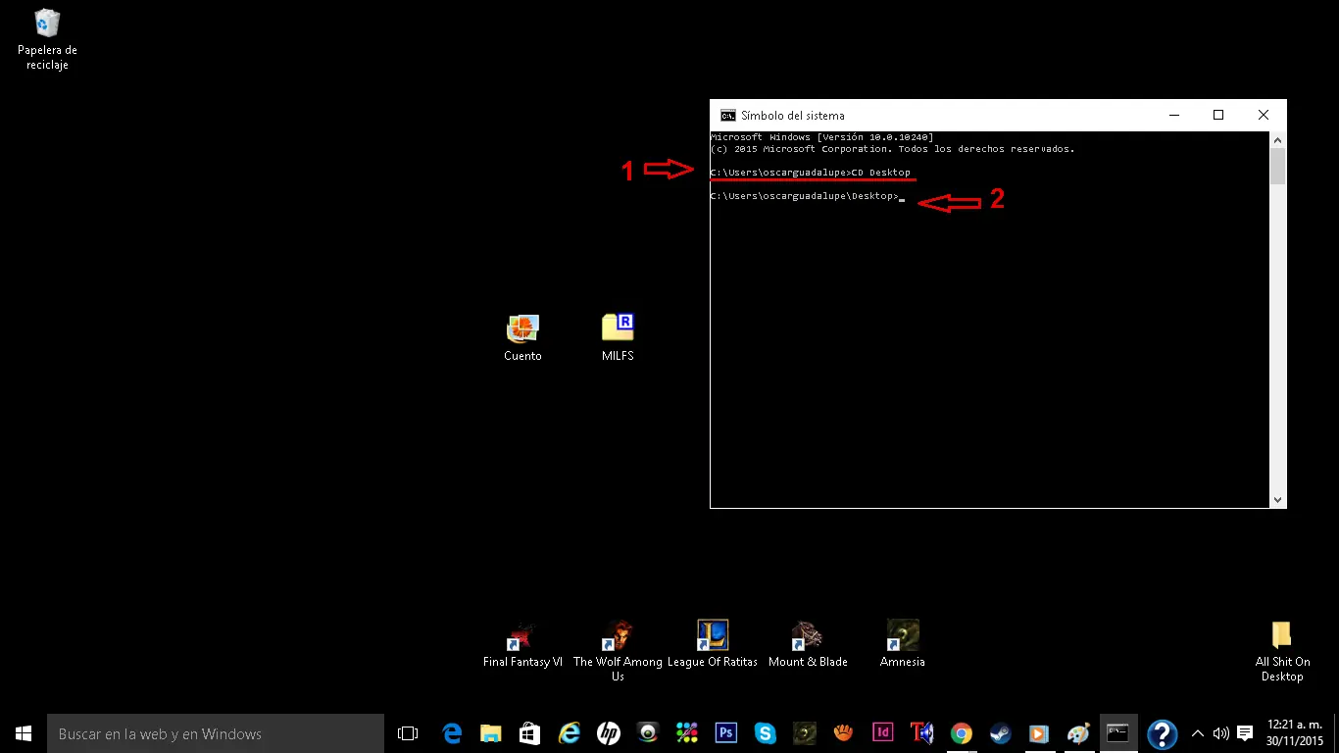Select the Cuento desktop icon
The image size is (1339, 753).
(522, 338)
